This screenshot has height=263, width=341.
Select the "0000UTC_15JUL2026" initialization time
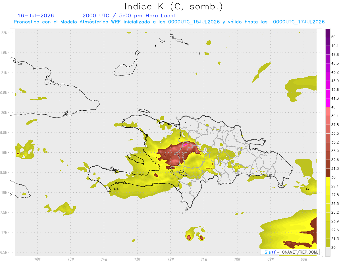coord(194,22)
